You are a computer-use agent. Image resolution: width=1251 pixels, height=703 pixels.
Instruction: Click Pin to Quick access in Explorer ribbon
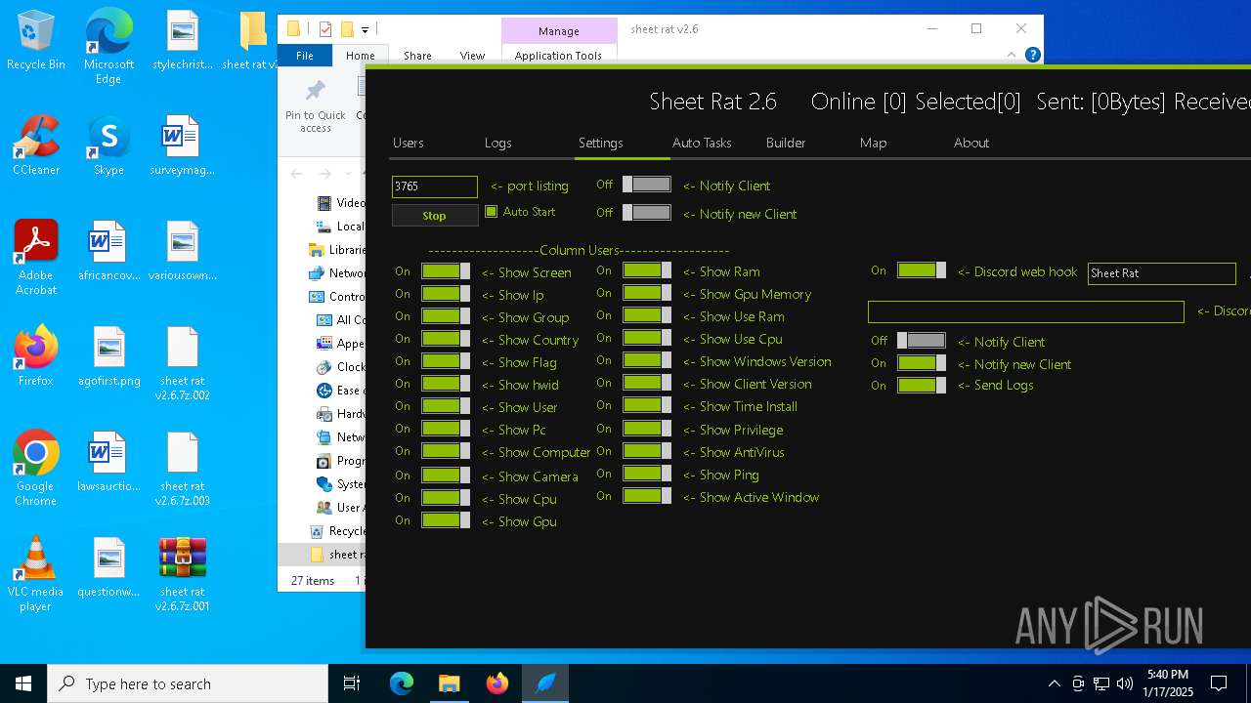(316, 106)
